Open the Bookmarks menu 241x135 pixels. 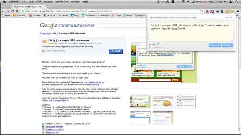[62, 1]
